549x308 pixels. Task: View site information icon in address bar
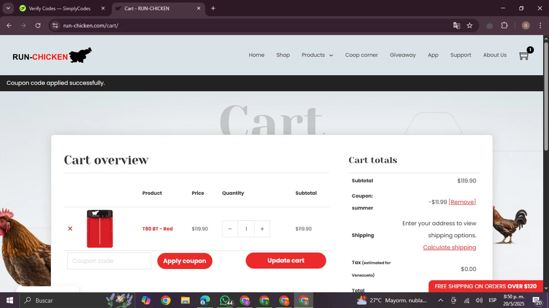[x=55, y=26]
